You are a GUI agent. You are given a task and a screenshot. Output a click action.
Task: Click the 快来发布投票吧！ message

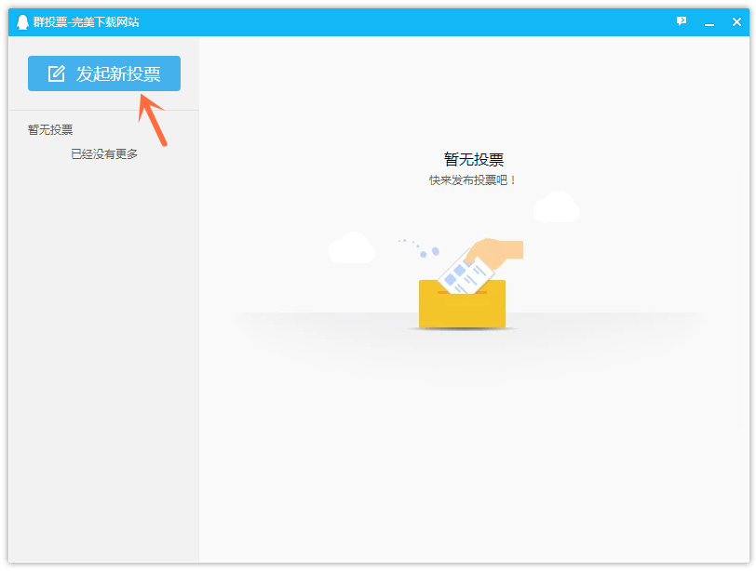pyautogui.click(x=473, y=180)
